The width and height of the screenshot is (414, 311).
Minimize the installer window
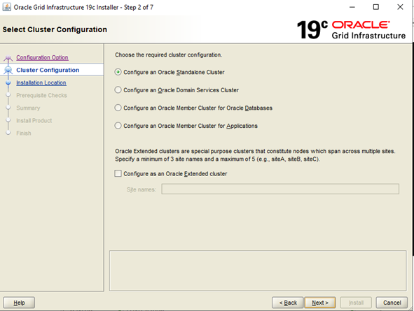(352, 7)
